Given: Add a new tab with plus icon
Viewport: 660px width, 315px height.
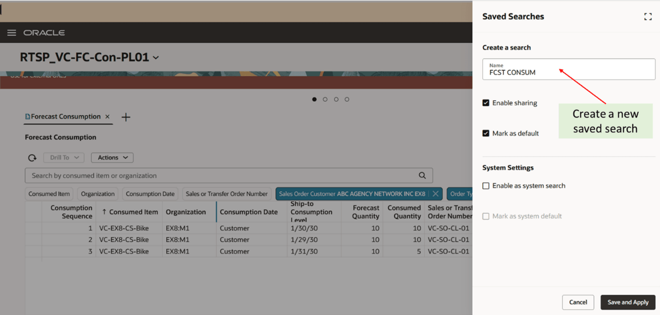Looking at the screenshot, I should pos(126,117).
